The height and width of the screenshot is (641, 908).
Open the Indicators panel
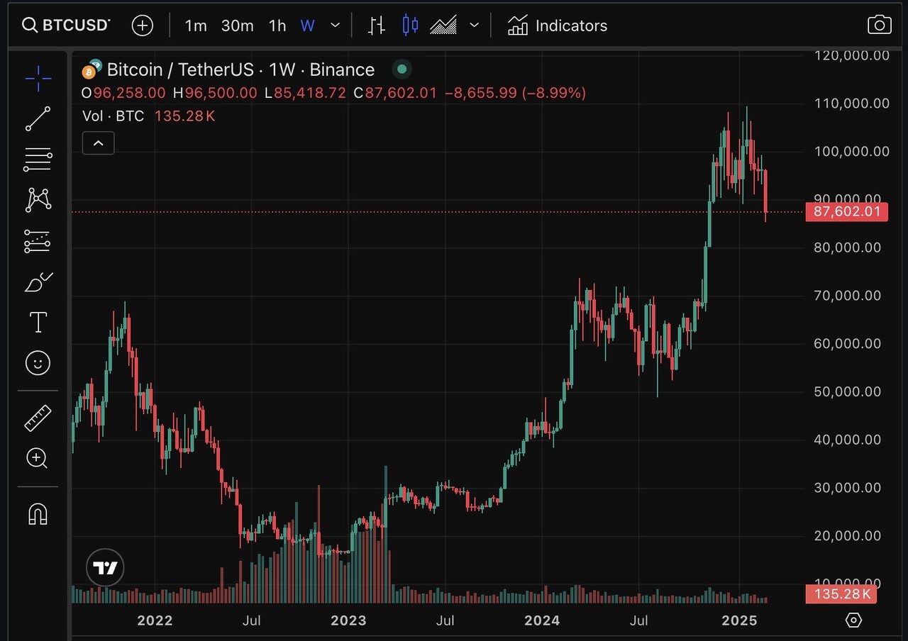click(558, 26)
